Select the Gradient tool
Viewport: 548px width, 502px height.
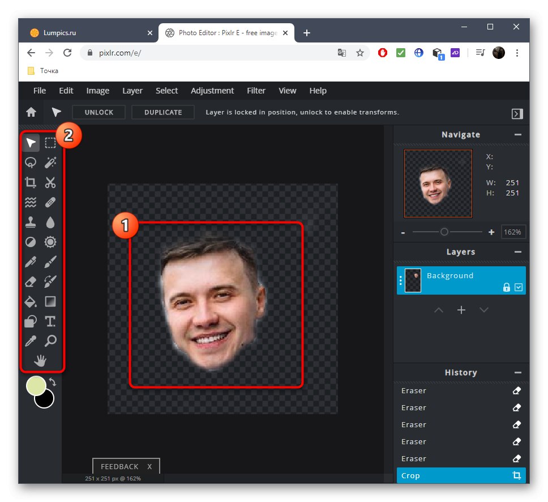[50, 301]
